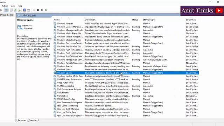Select Services (Local) in the console tree
224x126 pixels.
(6, 15)
